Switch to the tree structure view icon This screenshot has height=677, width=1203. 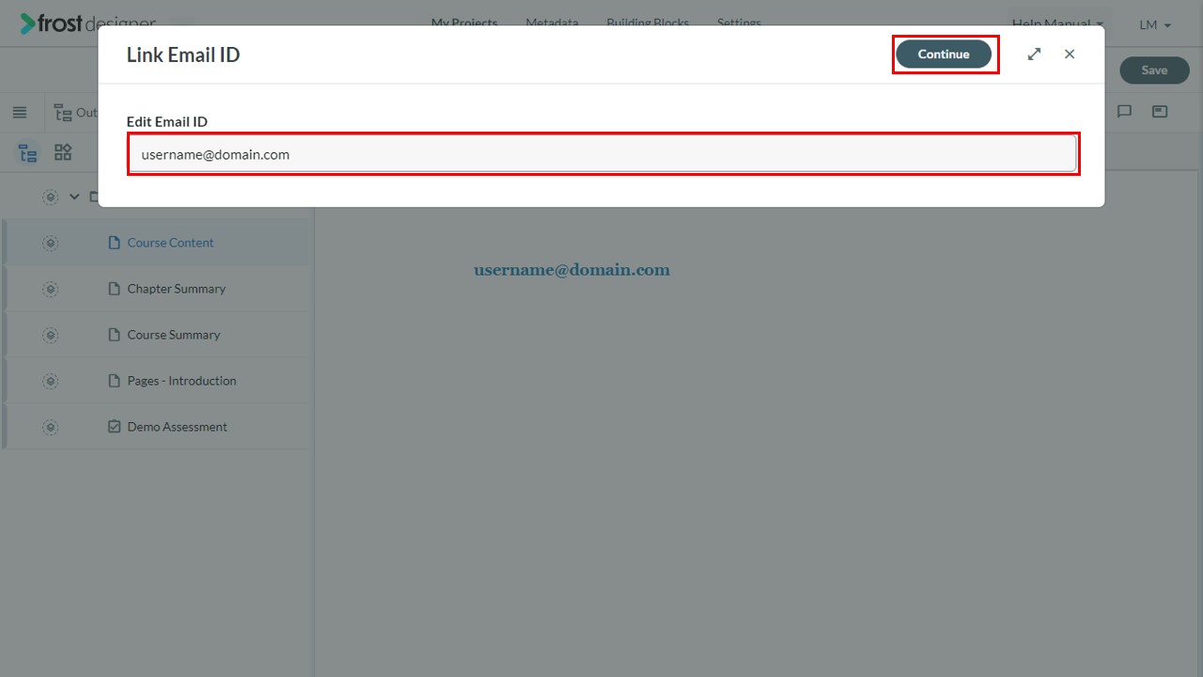tap(28, 153)
